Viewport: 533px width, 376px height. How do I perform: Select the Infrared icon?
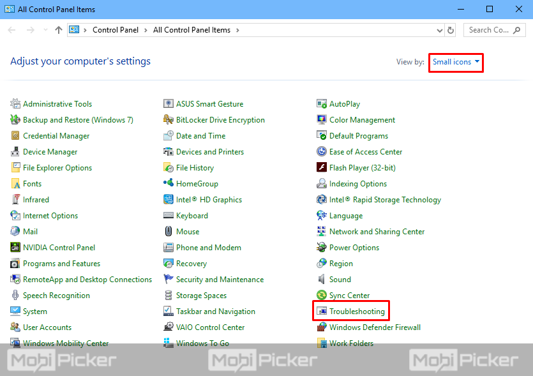pyautogui.click(x=15, y=200)
